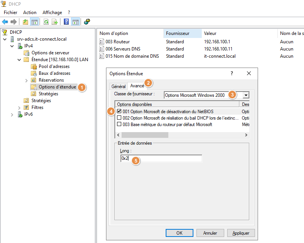Open the Affichage menu

point(52,13)
